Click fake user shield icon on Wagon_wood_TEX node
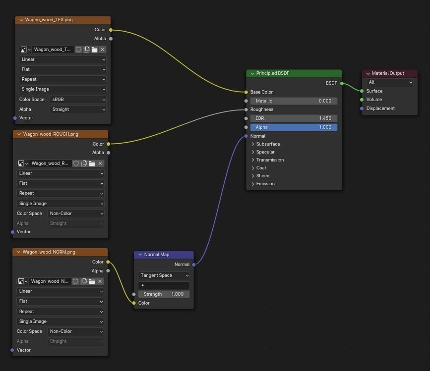The width and height of the screenshot is (430, 371). click(x=78, y=50)
